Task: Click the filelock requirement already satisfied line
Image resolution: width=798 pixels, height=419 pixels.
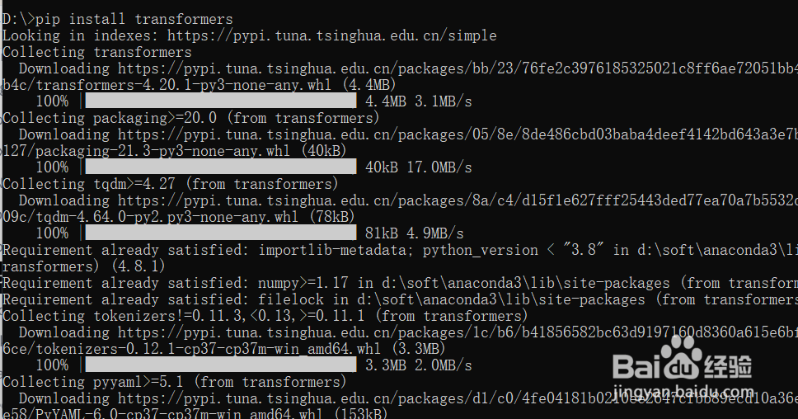Action: (x=396, y=299)
